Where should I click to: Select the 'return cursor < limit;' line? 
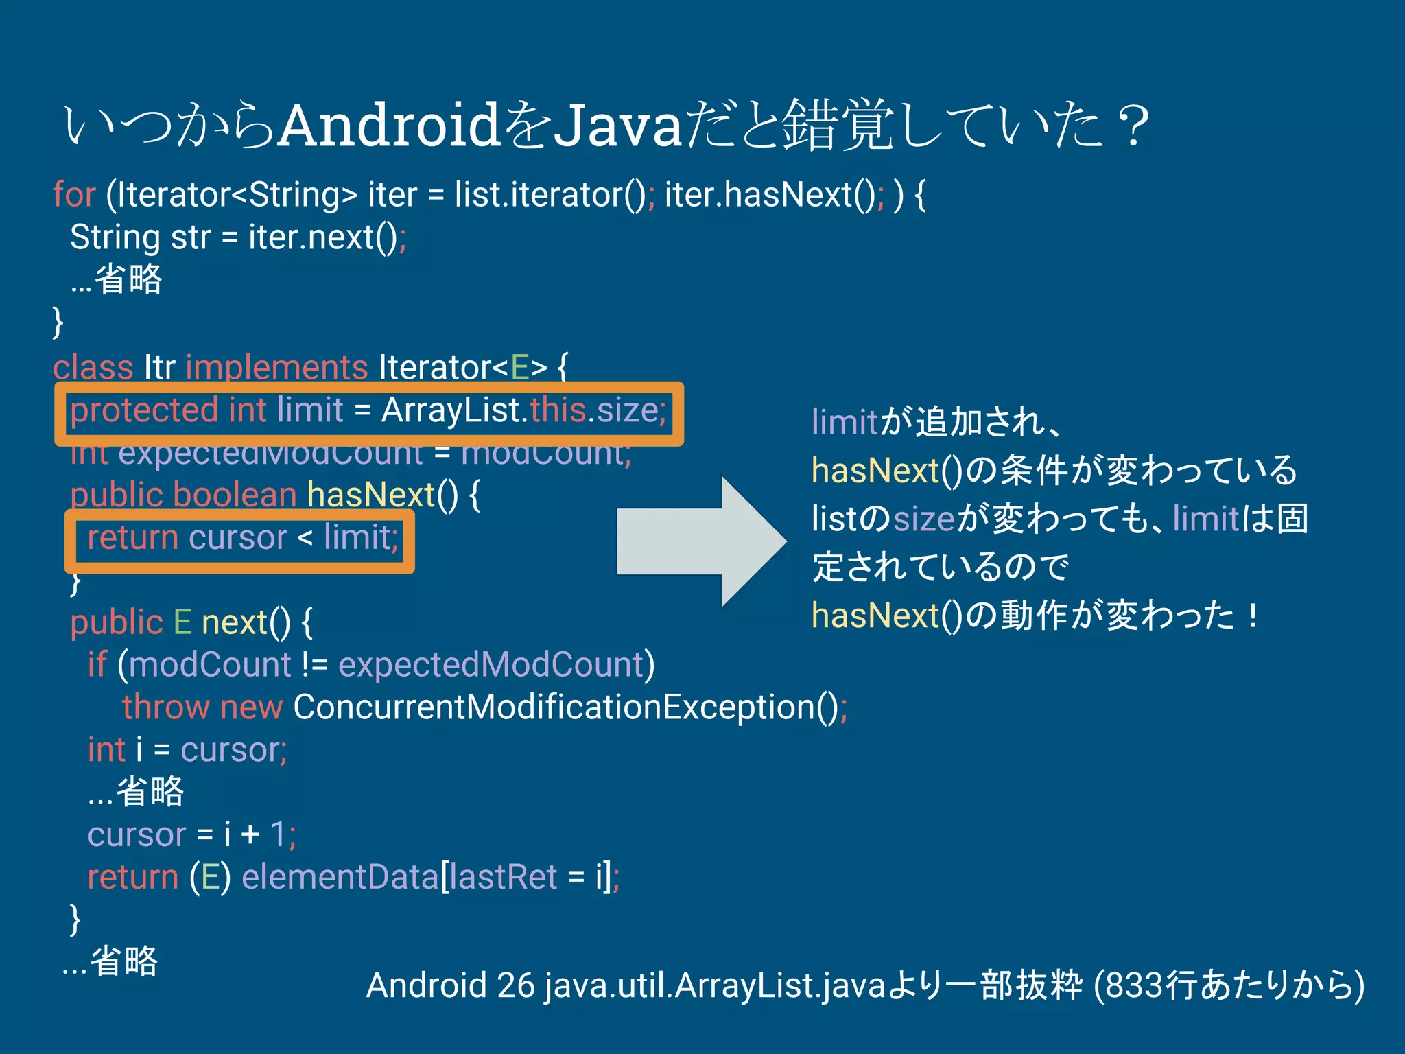pyautogui.click(x=243, y=537)
